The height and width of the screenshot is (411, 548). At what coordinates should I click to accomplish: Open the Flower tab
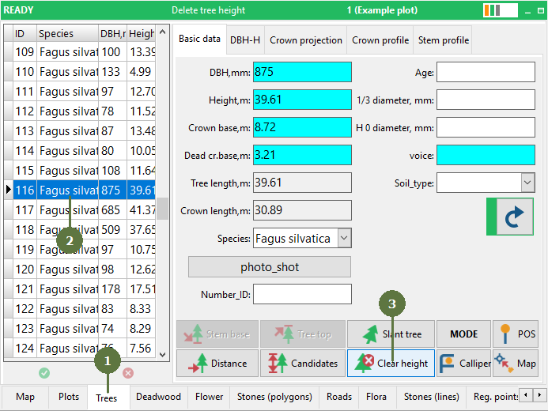pyautogui.click(x=209, y=397)
